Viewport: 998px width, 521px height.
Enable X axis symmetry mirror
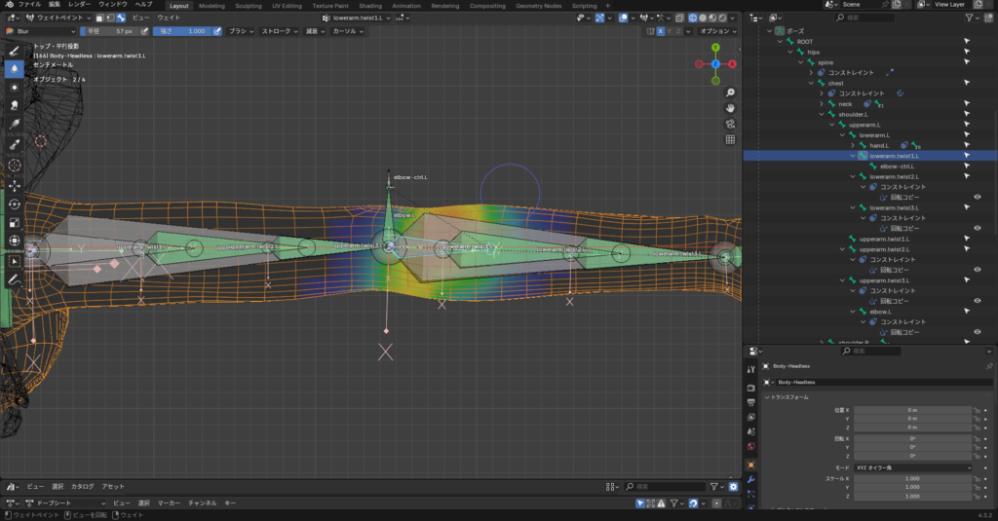click(660, 31)
